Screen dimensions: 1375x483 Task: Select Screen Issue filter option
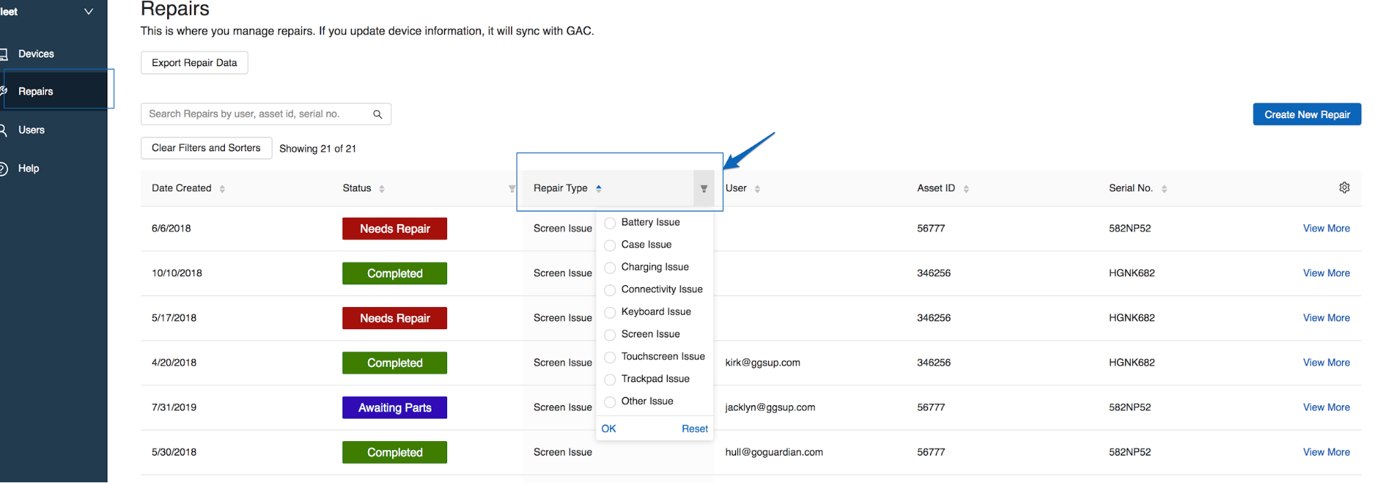609,335
